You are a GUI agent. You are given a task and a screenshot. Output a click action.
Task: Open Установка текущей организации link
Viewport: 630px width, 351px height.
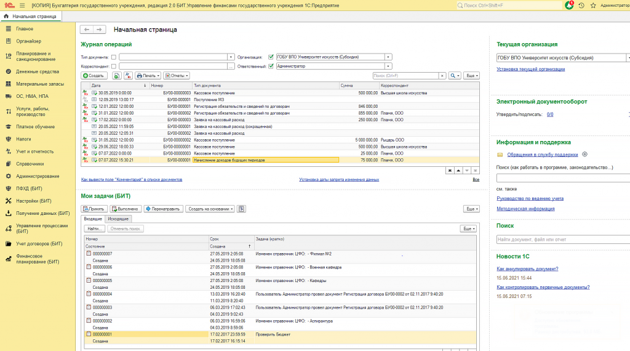530,69
